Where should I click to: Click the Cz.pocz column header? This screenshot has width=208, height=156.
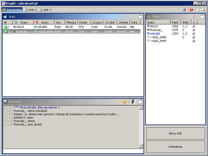tap(97, 22)
